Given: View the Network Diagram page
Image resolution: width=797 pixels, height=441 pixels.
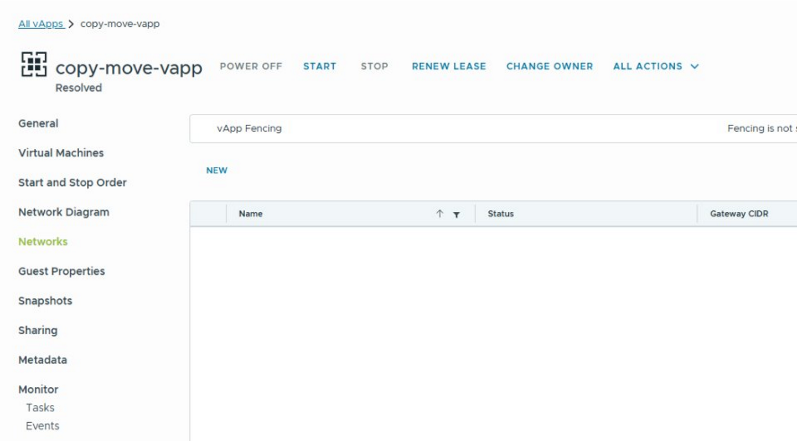Looking at the screenshot, I should (x=64, y=212).
